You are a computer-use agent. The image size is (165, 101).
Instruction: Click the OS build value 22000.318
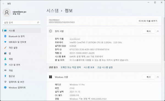(x=74, y=95)
